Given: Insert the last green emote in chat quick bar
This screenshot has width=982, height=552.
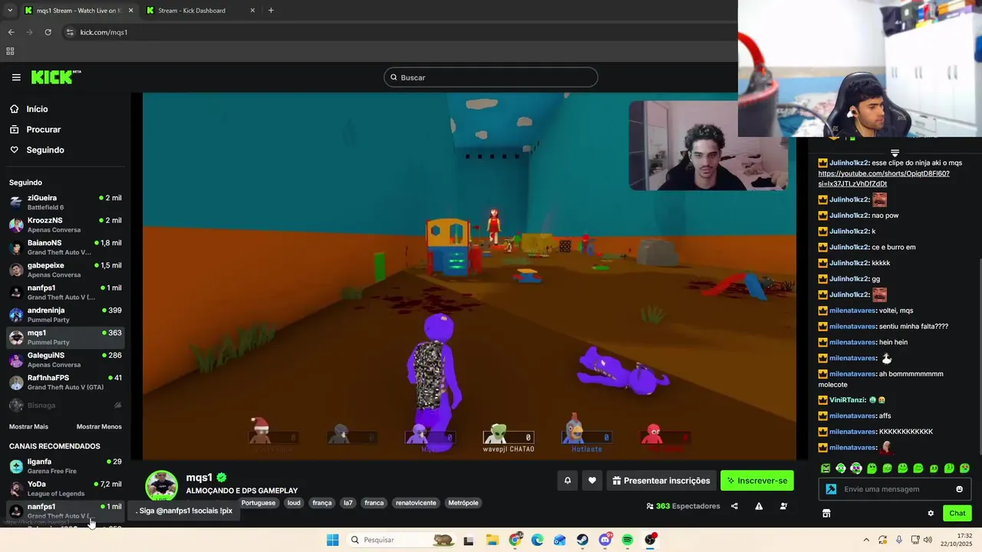Looking at the screenshot, I should (x=964, y=468).
